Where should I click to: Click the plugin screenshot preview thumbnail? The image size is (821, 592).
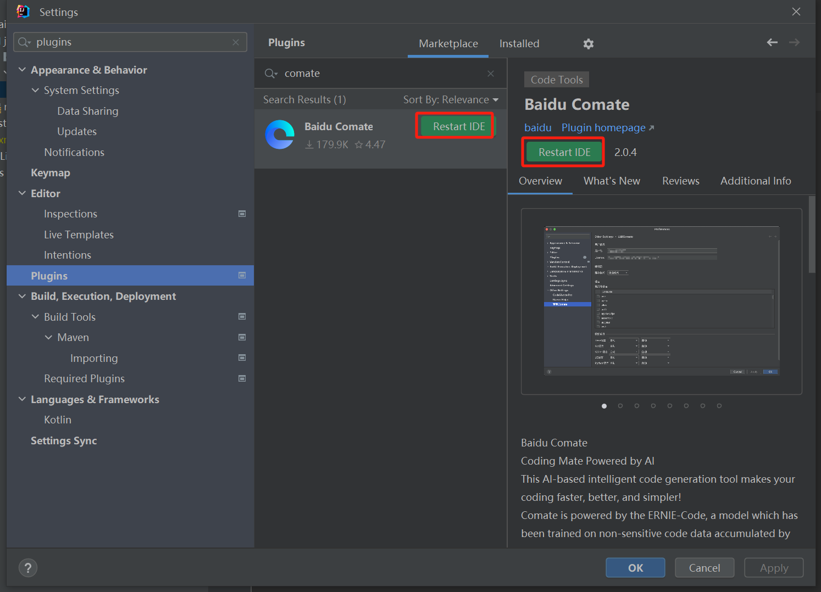[662, 301]
